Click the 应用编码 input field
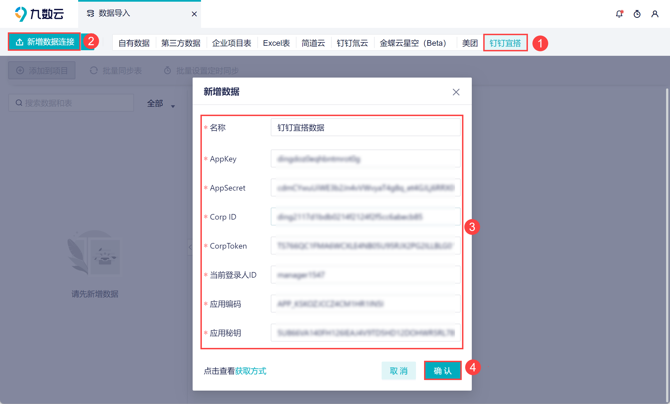The image size is (670, 404). click(365, 304)
